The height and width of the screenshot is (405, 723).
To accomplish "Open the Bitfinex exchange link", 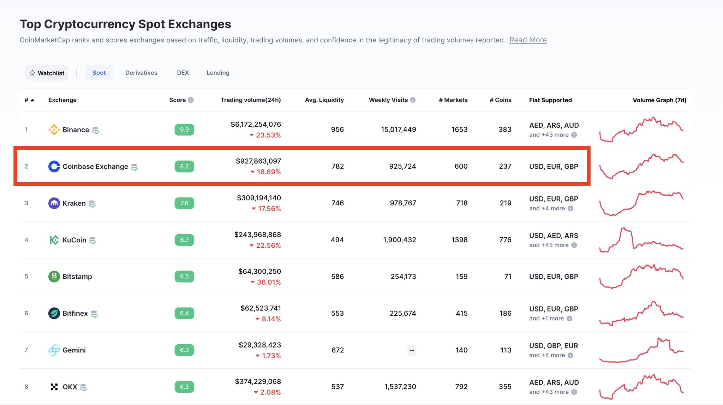I will pos(75,313).
